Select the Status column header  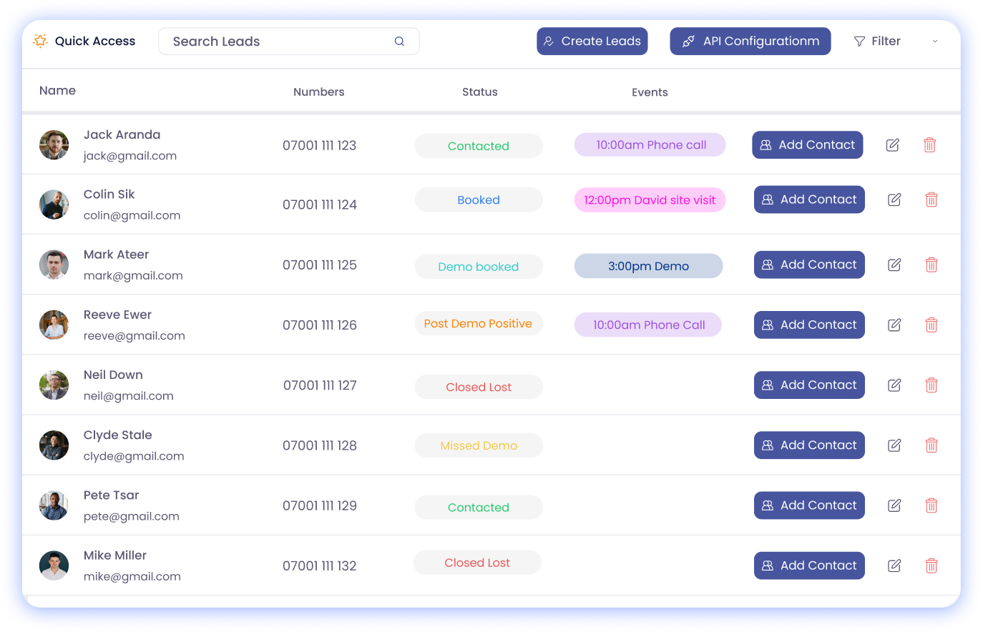point(479,92)
